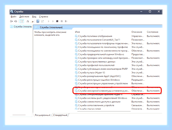Click the Restart service icon
Screen dimensions: 172x130
[66, 21]
